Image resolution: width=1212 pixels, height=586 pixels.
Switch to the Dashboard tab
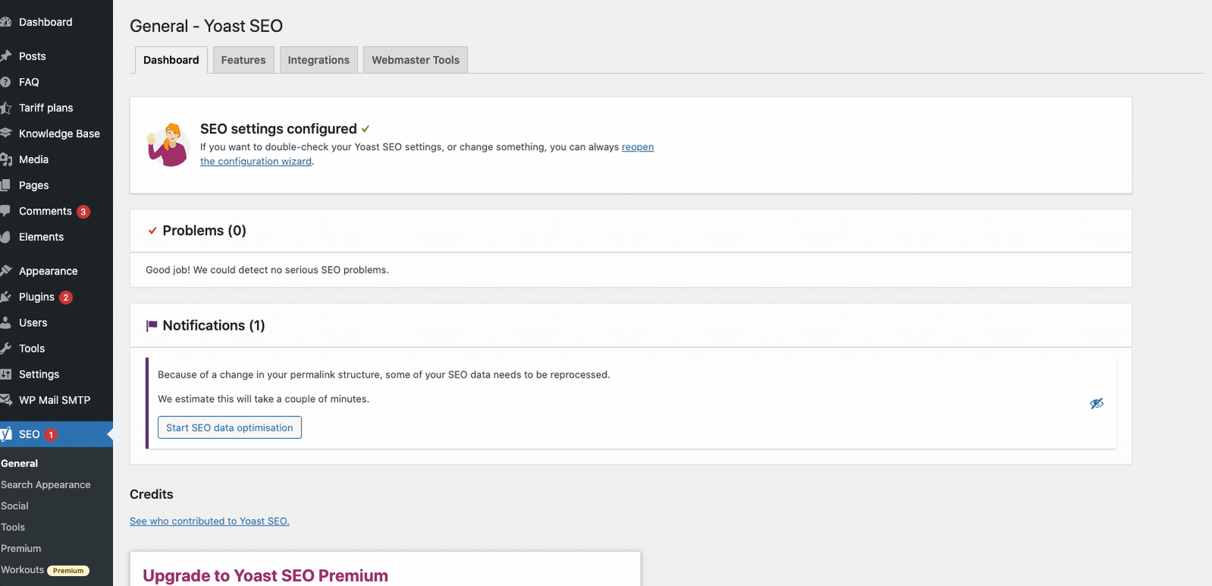point(171,60)
